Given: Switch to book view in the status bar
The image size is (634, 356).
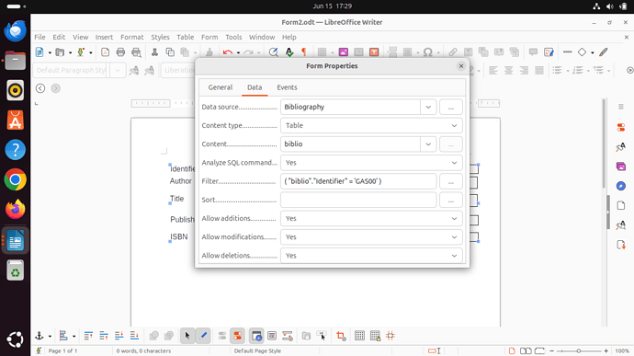Looking at the screenshot, I should (539, 350).
